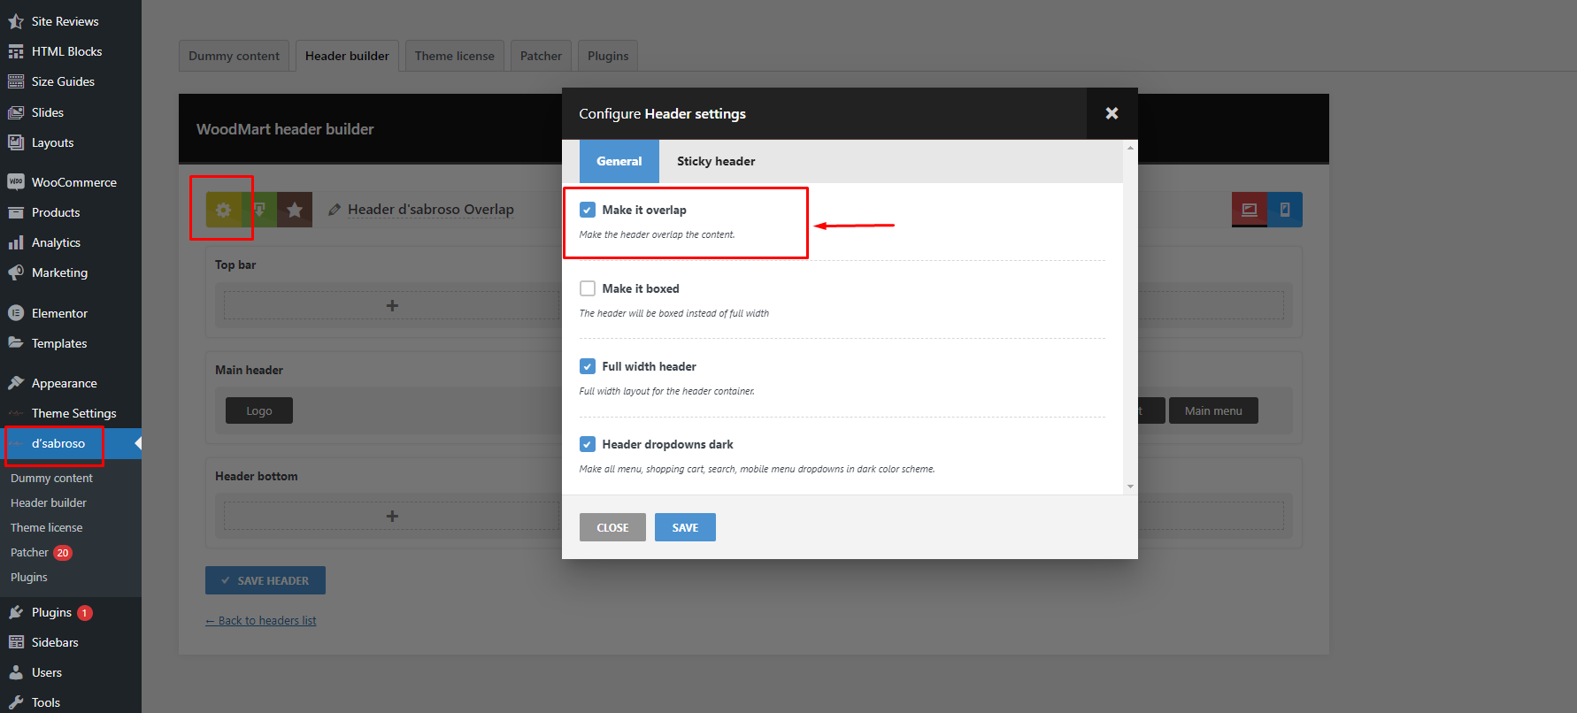
Task: Add element in Header bottom plus icon
Action: point(392,516)
